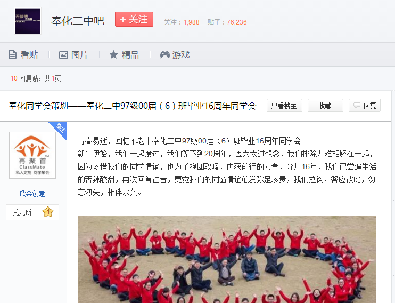Toggle 只看楼主 to show only poster
Image resolution: width=395 pixels, height=303 pixels.
(284, 106)
